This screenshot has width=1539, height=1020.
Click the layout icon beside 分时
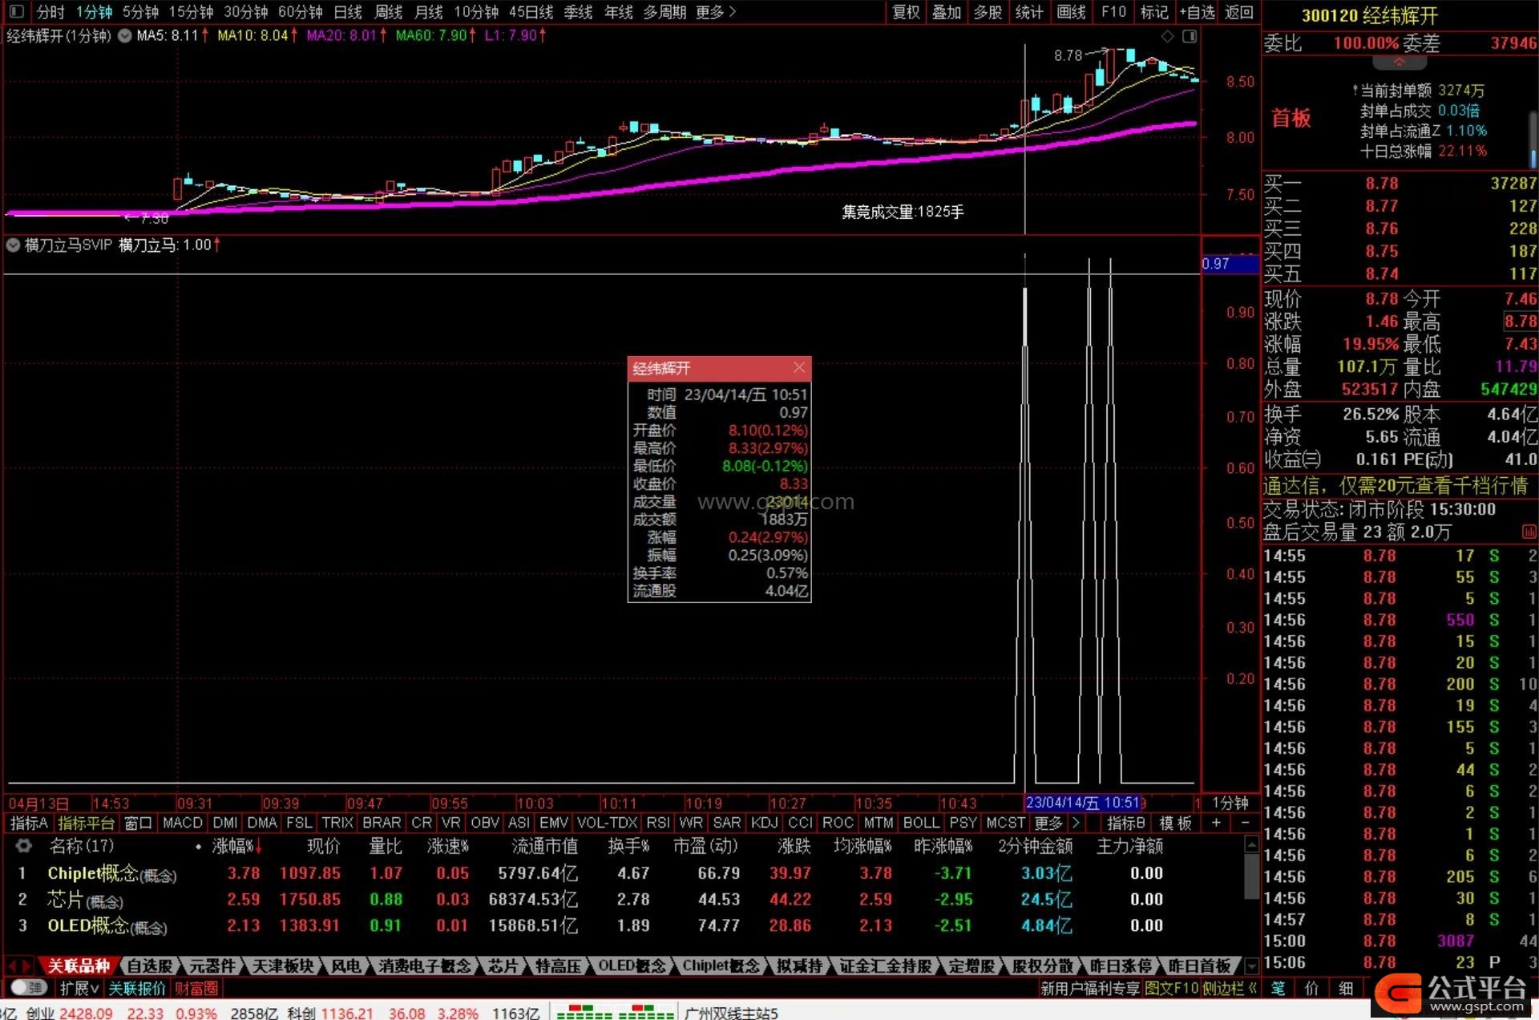[16, 11]
